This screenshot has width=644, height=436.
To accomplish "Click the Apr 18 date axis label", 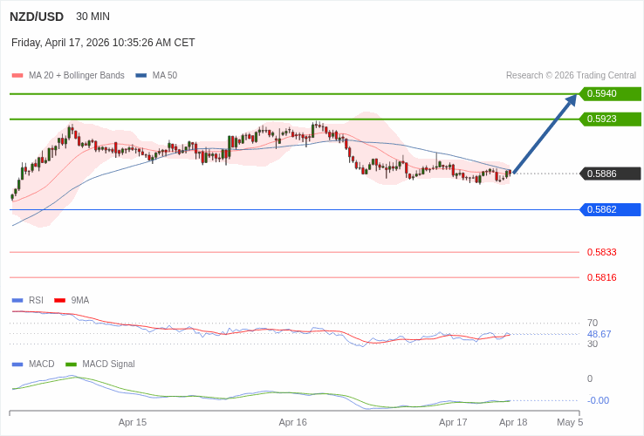I will point(513,422).
